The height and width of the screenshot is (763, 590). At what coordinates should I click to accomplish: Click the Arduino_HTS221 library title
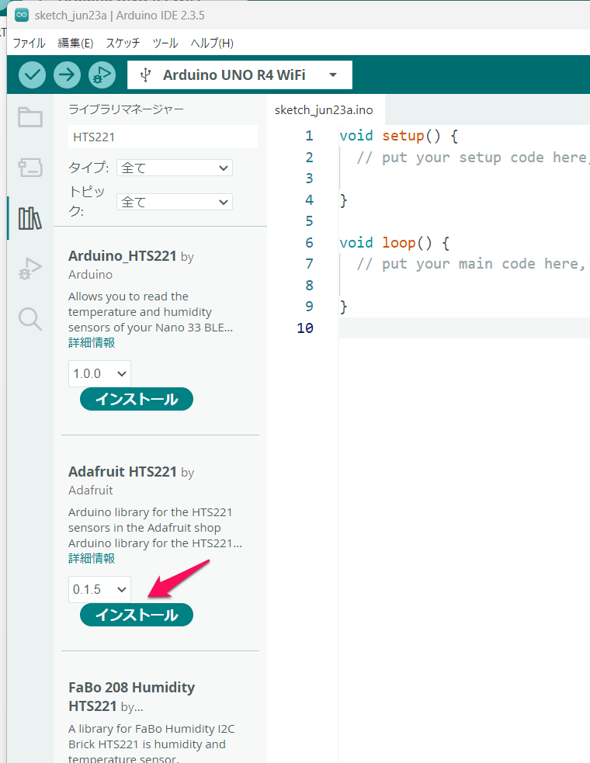tap(122, 255)
